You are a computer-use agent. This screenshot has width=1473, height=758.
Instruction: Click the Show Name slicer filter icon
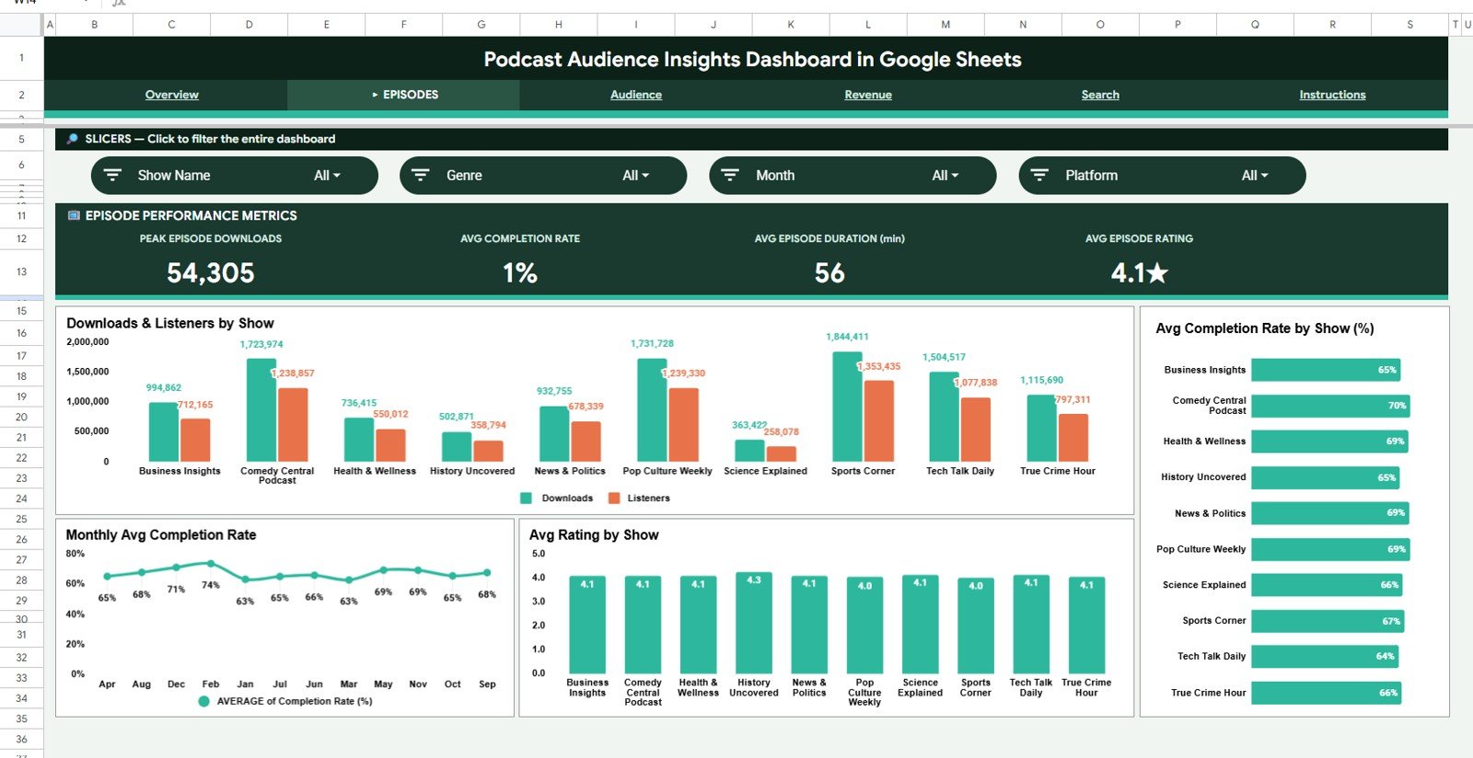pos(113,175)
